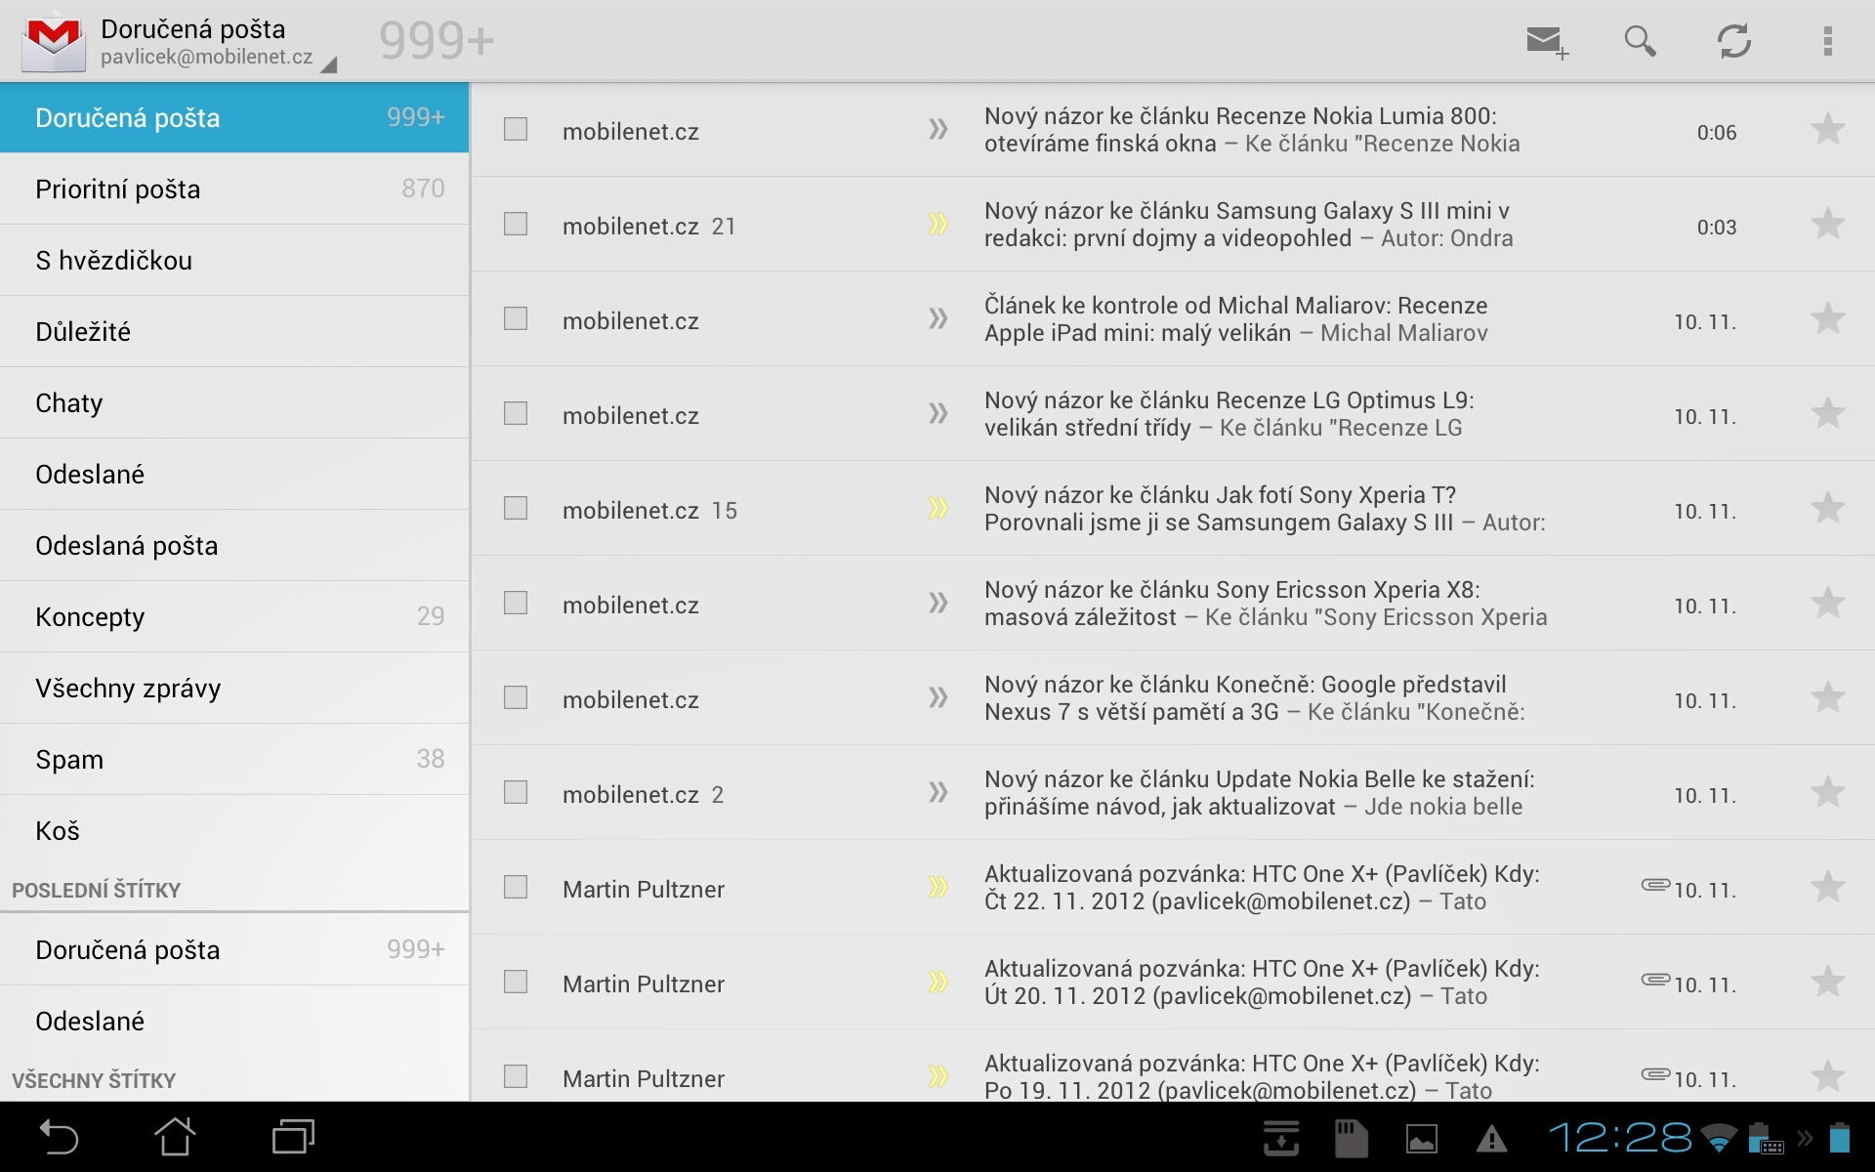The width and height of the screenshot is (1875, 1172).
Task: Compose a new email message
Action: [1546, 41]
